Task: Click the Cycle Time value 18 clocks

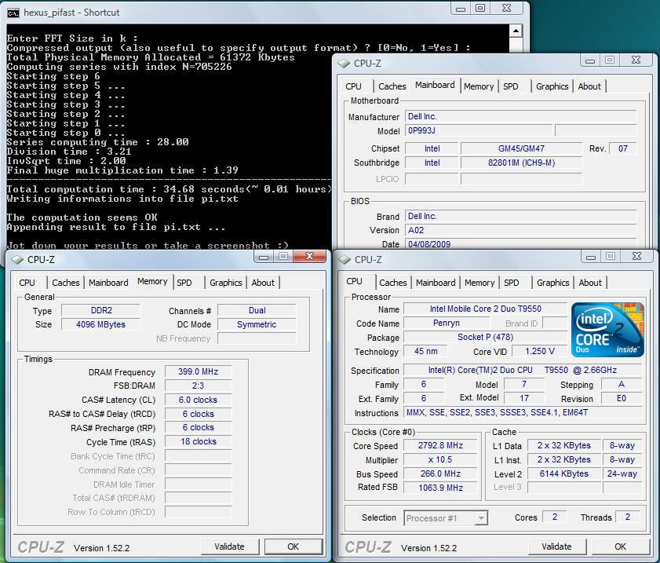Action: coord(198,441)
